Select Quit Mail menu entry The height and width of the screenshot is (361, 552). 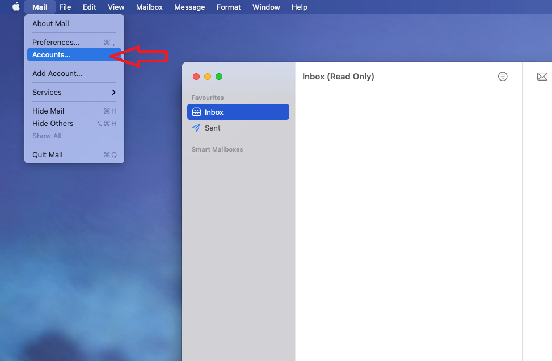point(74,154)
